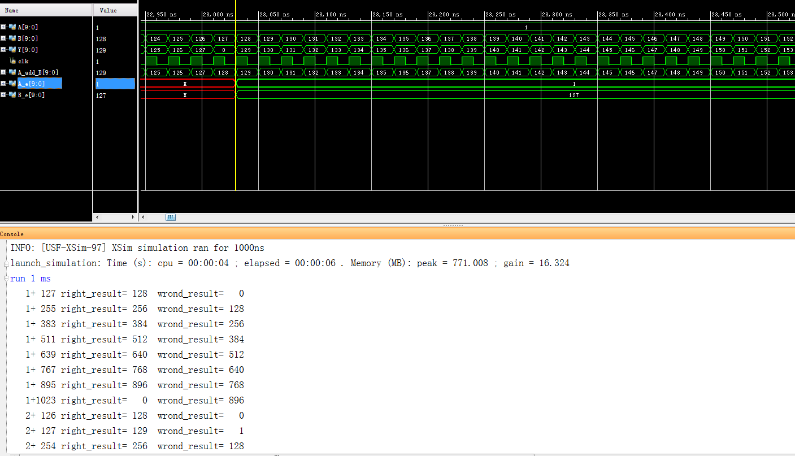Click the bus icon of A_e[9:0]
Viewport: 795px width, 456px height.
[x=12, y=84]
